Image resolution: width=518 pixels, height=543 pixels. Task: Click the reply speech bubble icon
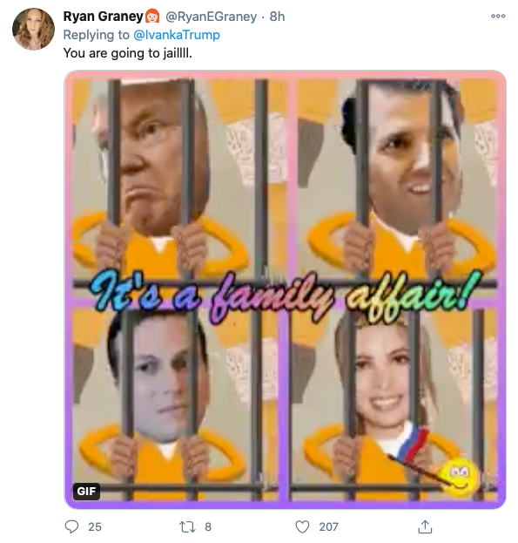point(71,526)
